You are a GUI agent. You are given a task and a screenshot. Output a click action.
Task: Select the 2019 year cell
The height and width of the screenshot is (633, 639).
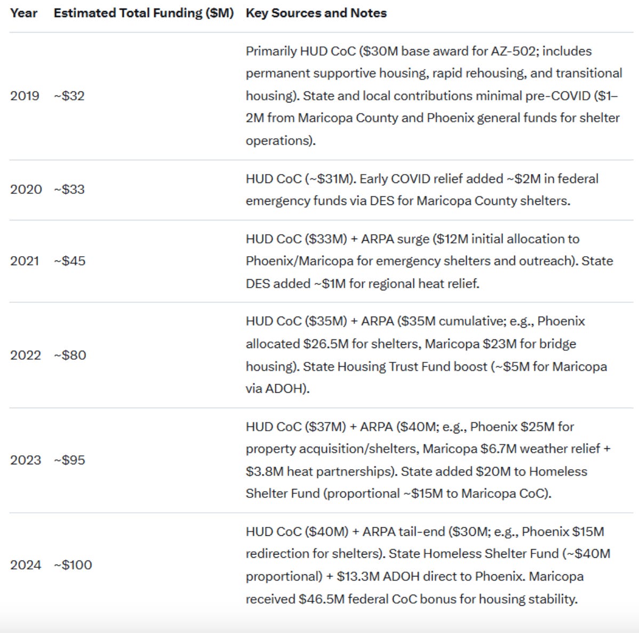(25, 96)
